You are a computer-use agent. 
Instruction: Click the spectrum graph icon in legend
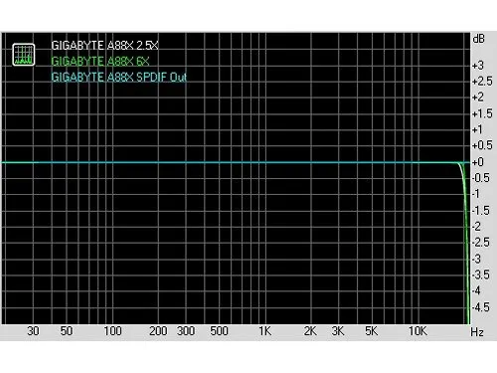[x=24, y=55]
